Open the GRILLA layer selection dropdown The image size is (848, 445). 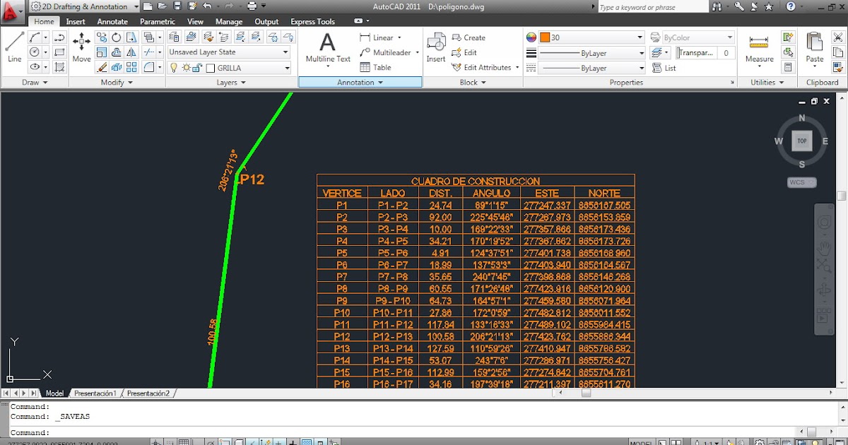tap(288, 68)
